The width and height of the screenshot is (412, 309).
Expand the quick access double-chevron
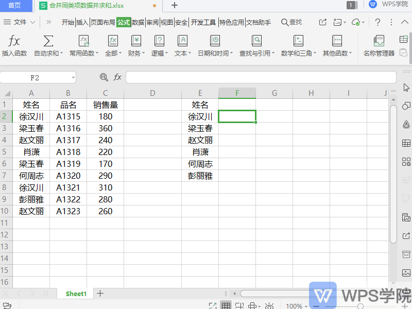tap(48, 22)
